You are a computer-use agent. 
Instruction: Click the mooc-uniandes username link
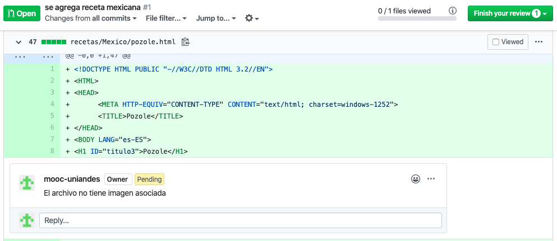click(72, 179)
